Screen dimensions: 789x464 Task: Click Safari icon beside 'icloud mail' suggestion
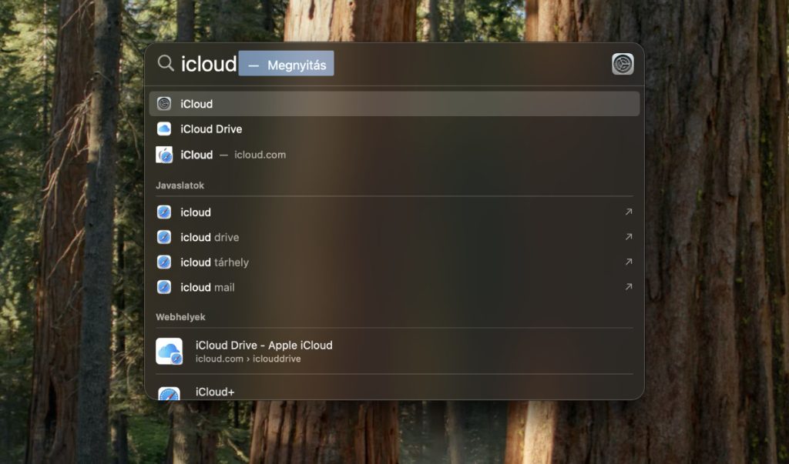164,287
